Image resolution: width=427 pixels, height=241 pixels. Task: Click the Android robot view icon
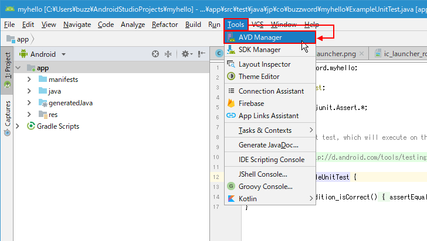(23, 54)
